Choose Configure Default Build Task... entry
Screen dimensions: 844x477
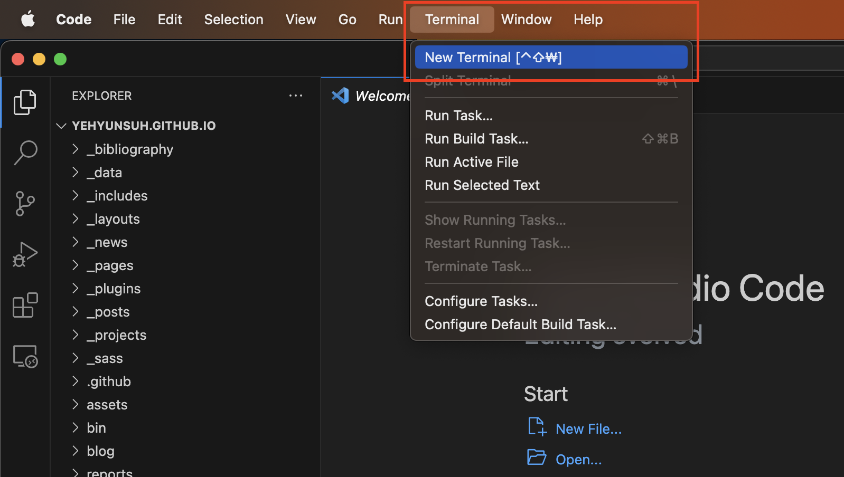[x=551, y=325]
